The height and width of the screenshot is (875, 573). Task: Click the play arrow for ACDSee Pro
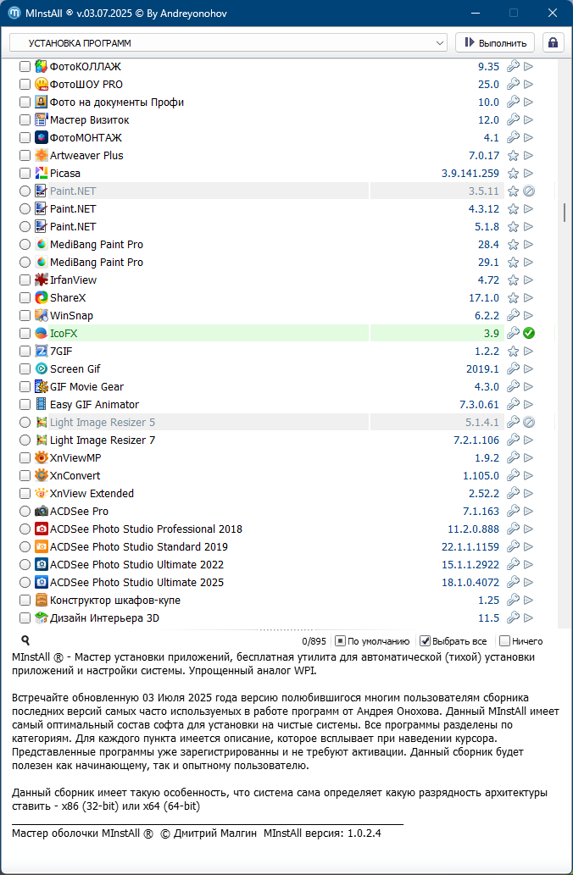528,511
